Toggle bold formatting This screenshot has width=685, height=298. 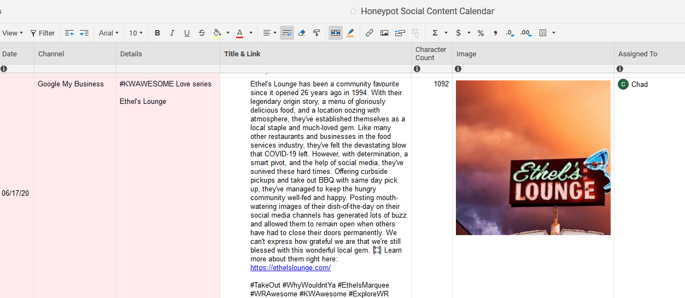[x=157, y=33]
